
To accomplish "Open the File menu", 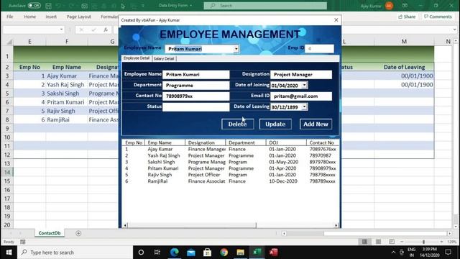I will click(9, 17).
